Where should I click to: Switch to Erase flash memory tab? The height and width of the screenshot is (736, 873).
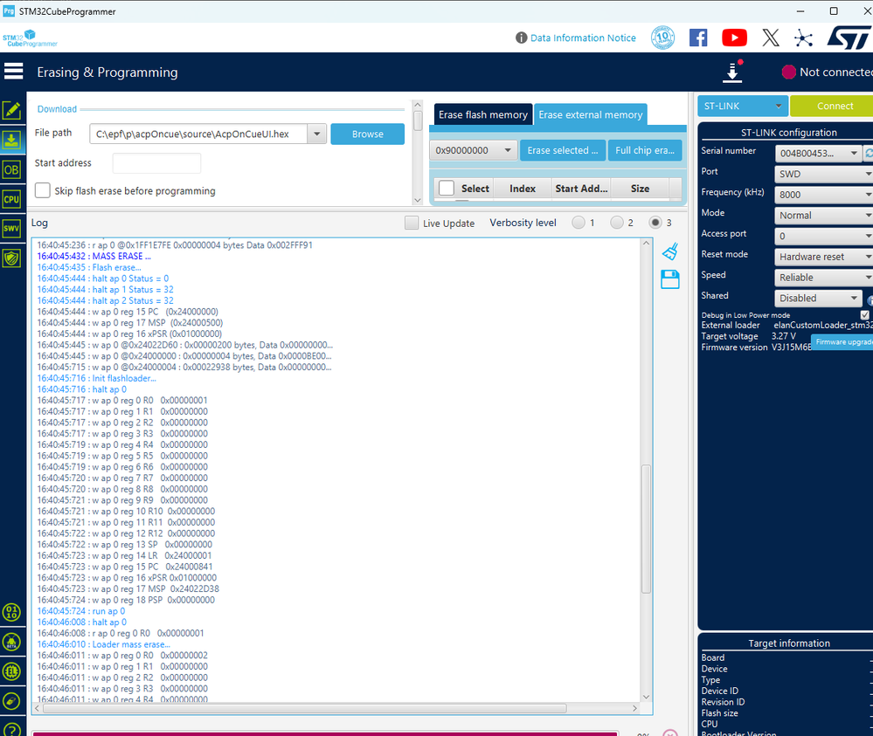point(482,114)
